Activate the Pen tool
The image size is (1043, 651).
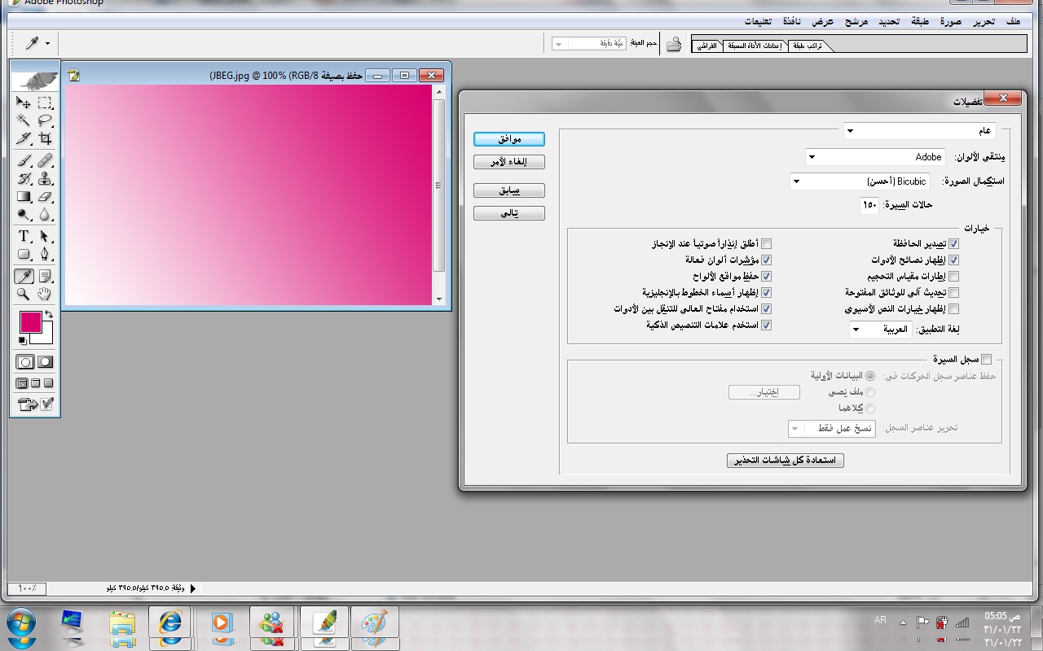coord(45,256)
